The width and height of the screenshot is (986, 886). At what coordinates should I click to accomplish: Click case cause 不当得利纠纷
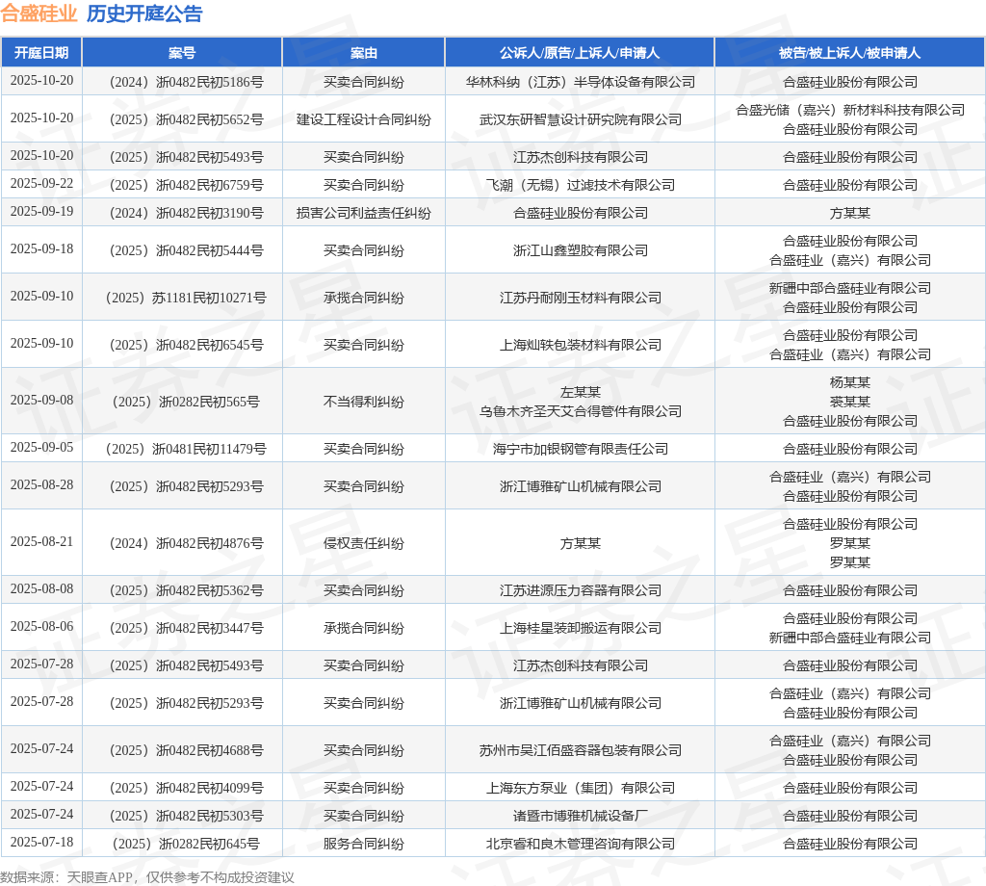pos(363,402)
